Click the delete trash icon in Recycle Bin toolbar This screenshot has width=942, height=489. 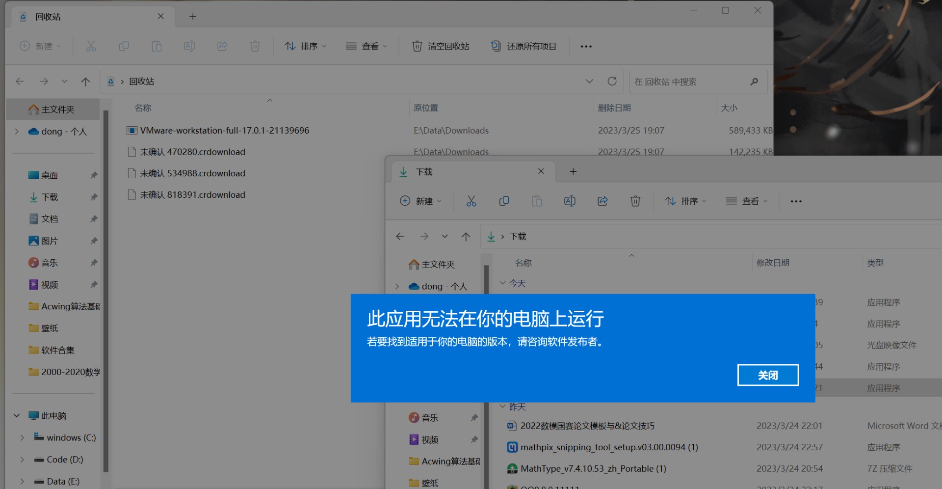point(255,46)
